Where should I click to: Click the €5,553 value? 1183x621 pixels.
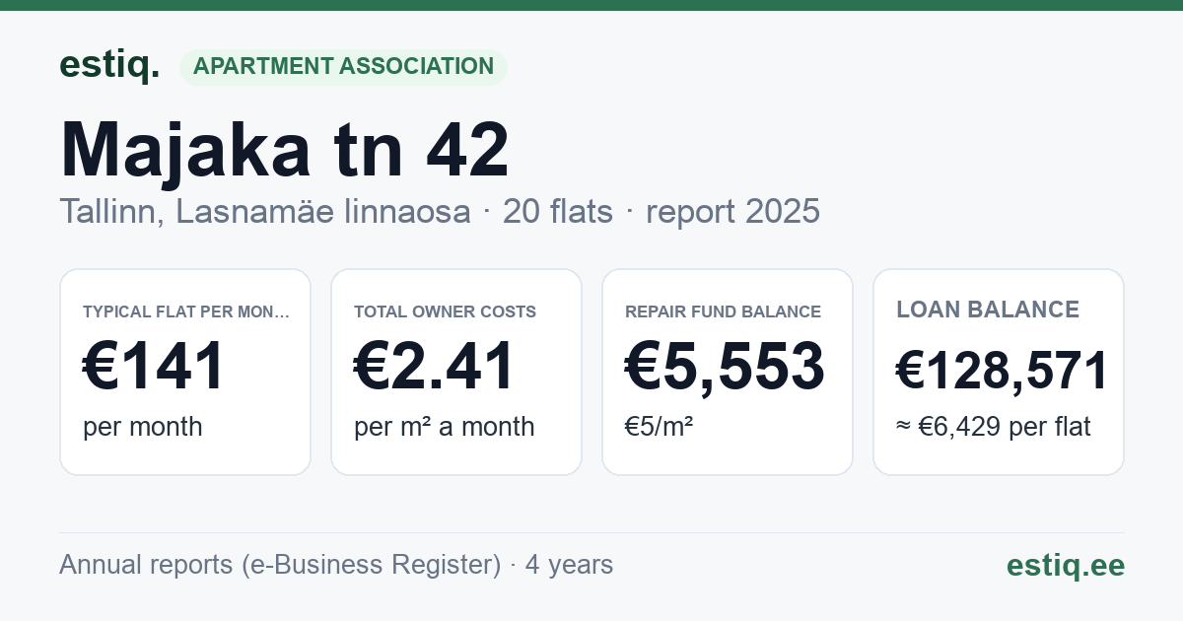click(x=725, y=367)
